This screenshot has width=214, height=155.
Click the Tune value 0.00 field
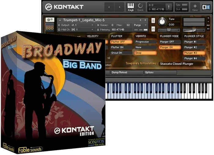172,25
